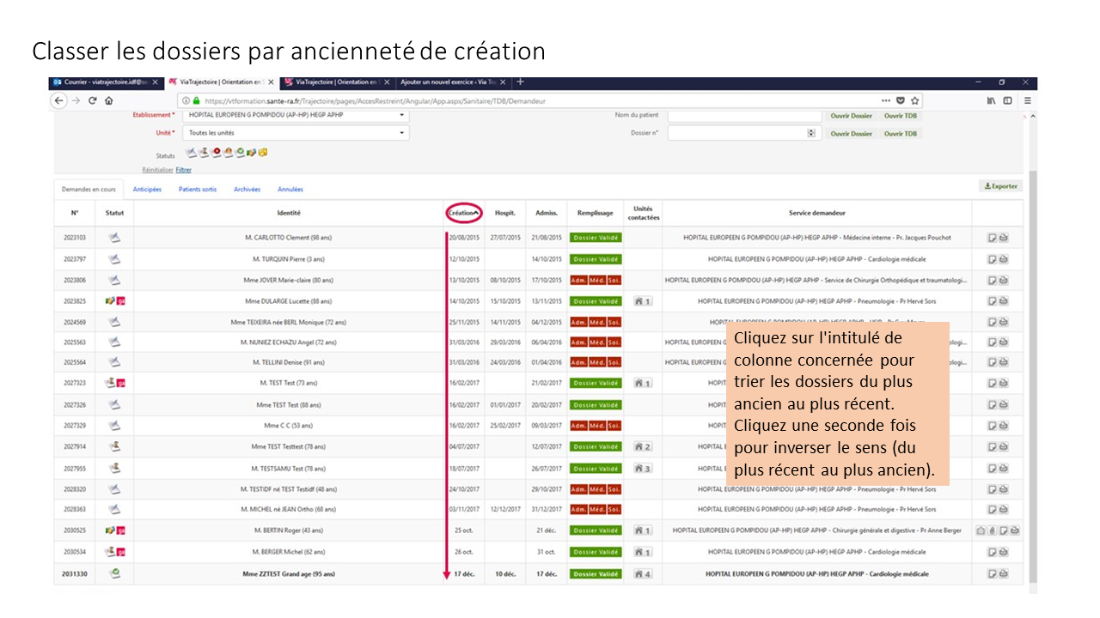Click status icon in M. TURQUIN row
Screen dimensions: 1100x618
pyautogui.click(x=114, y=259)
